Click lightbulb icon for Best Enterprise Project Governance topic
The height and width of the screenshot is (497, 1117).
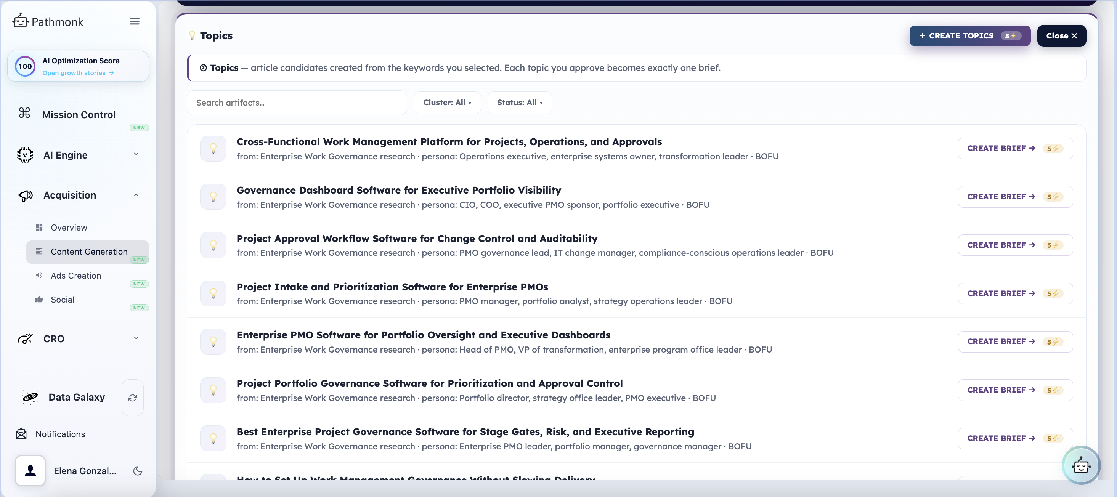pos(213,438)
